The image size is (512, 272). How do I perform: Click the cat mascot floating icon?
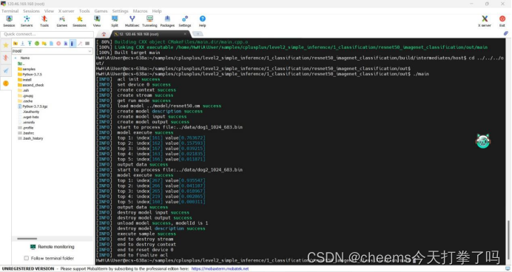pos(483,141)
